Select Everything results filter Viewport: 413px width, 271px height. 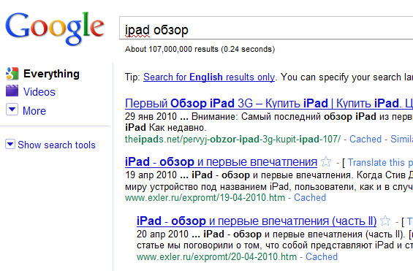pos(51,74)
